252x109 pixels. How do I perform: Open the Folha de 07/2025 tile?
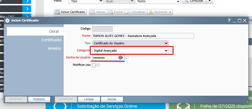[x=210, y=106]
